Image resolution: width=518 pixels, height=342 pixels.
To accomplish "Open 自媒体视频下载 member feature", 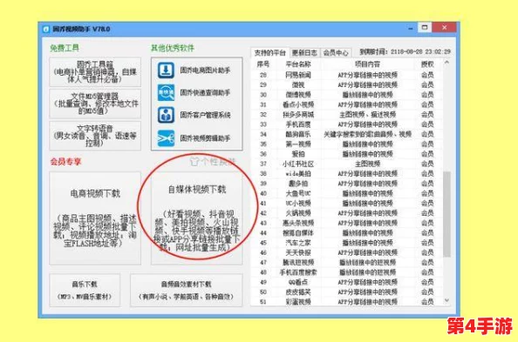I will tap(197, 218).
